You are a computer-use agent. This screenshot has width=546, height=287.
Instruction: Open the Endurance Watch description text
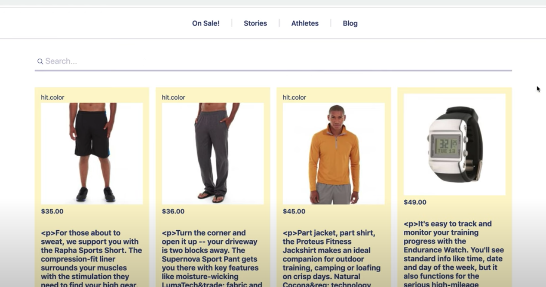pos(454,253)
